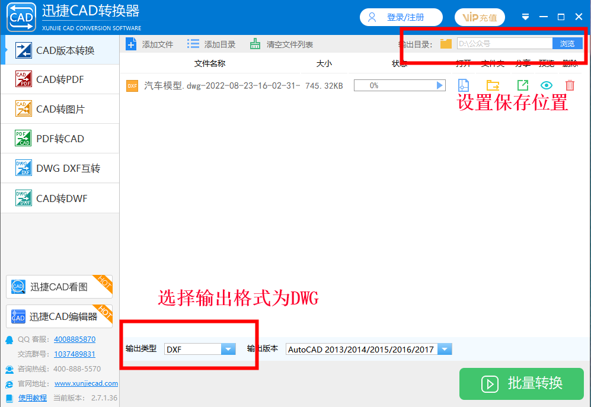Open the title bar settings arrow menu
This screenshot has width=591, height=407.
tap(525, 17)
